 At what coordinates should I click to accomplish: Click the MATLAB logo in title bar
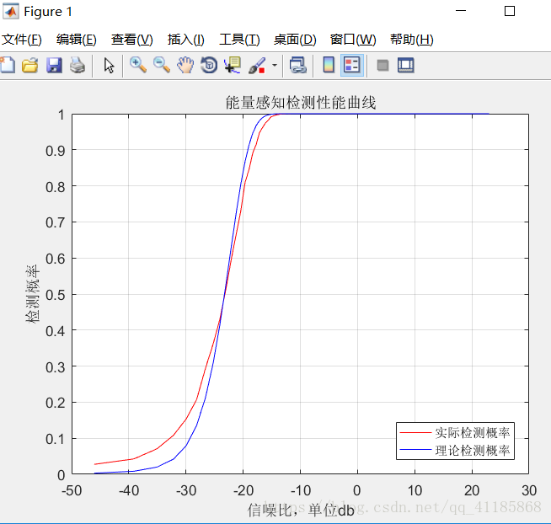[11, 12]
